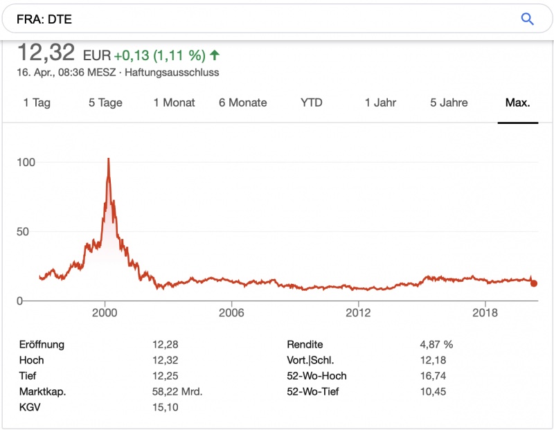
Task: Open the Haftungsausschluss disclaimer link
Action: coord(172,72)
